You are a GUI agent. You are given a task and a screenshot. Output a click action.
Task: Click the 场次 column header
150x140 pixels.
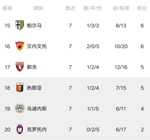70,8
